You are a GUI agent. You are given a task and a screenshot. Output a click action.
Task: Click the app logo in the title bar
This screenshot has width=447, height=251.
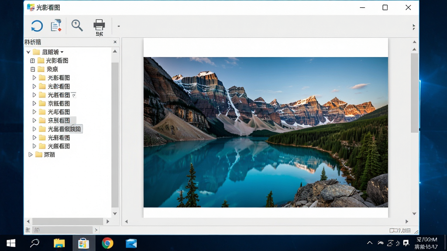click(31, 7)
